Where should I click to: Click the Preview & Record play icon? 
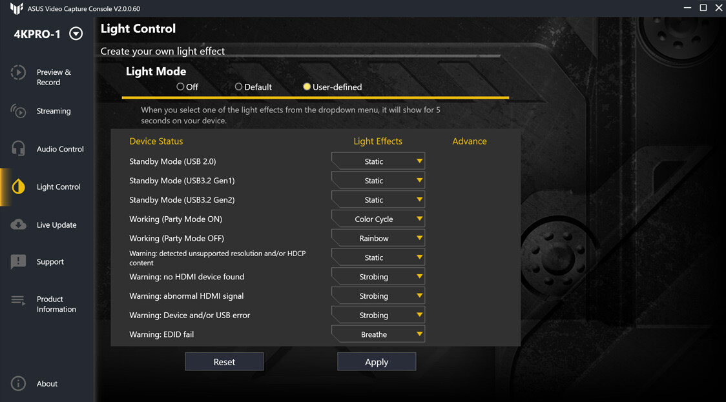[18, 72]
